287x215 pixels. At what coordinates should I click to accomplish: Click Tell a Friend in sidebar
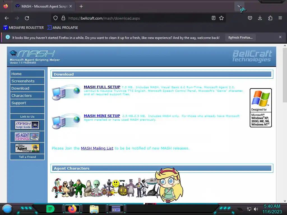click(x=27, y=157)
